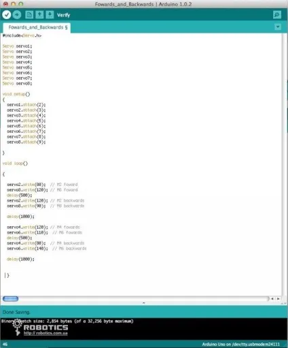Click the horizontal scroll right arrow

coord(278,299)
